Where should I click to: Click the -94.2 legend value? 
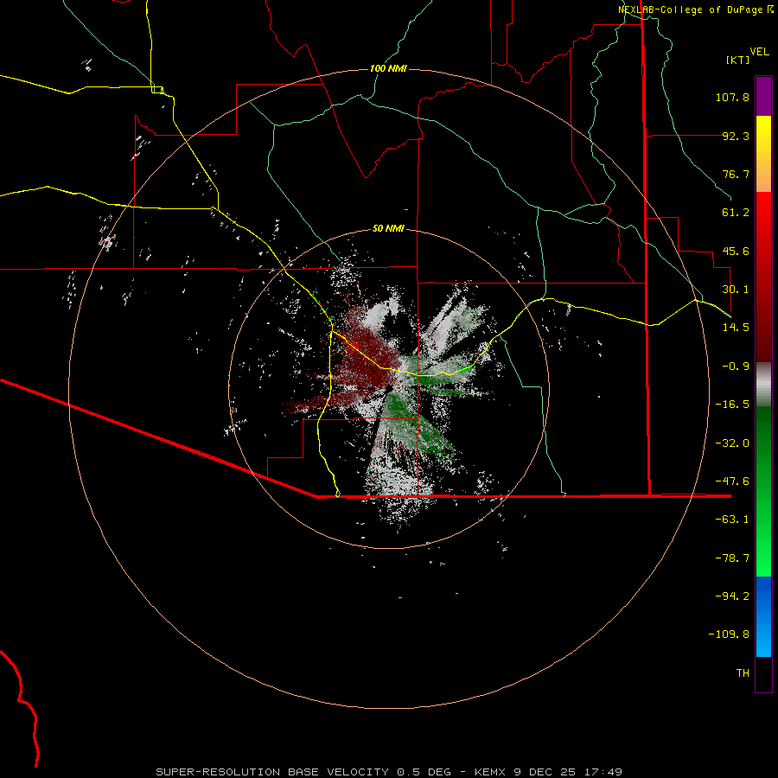click(x=732, y=596)
